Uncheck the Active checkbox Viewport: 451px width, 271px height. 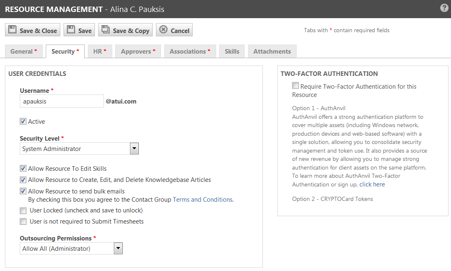point(23,121)
